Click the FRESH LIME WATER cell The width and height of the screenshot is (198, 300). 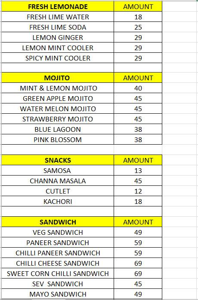click(58, 17)
